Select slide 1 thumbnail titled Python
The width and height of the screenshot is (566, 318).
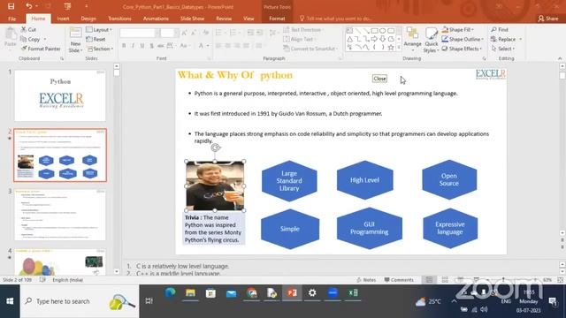(x=60, y=95)
